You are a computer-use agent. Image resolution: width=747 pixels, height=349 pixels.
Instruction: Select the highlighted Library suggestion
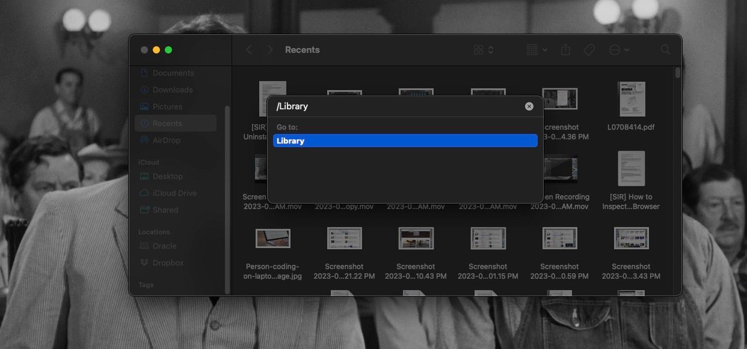click(405, 141)
